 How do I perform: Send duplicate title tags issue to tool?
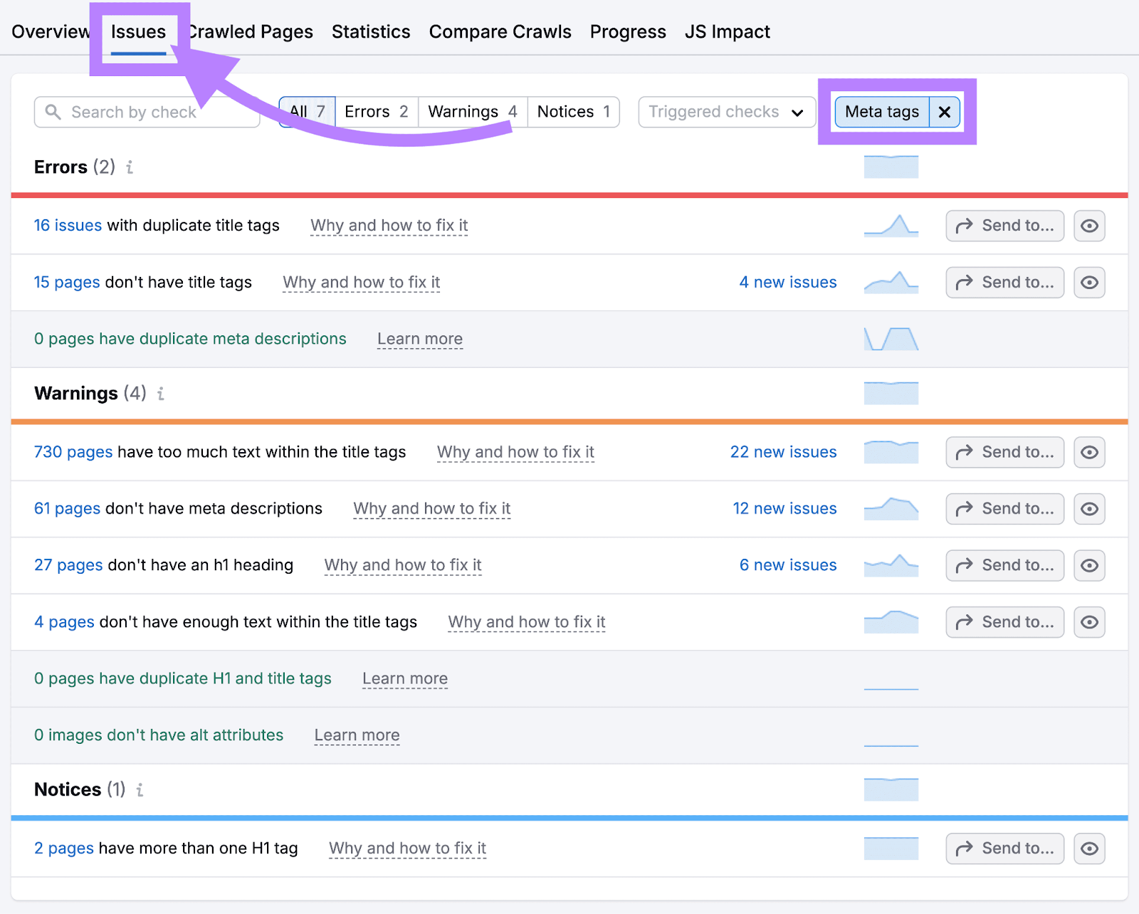(1004, 226)
